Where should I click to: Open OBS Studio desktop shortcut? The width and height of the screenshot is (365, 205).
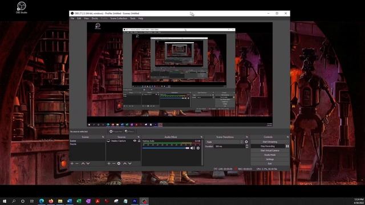22,7
